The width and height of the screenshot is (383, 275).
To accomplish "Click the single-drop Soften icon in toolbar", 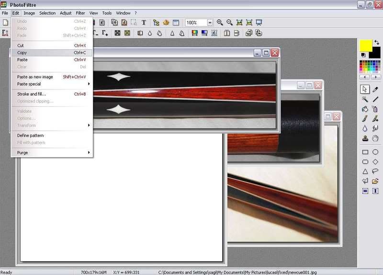I will click(150, 33).
